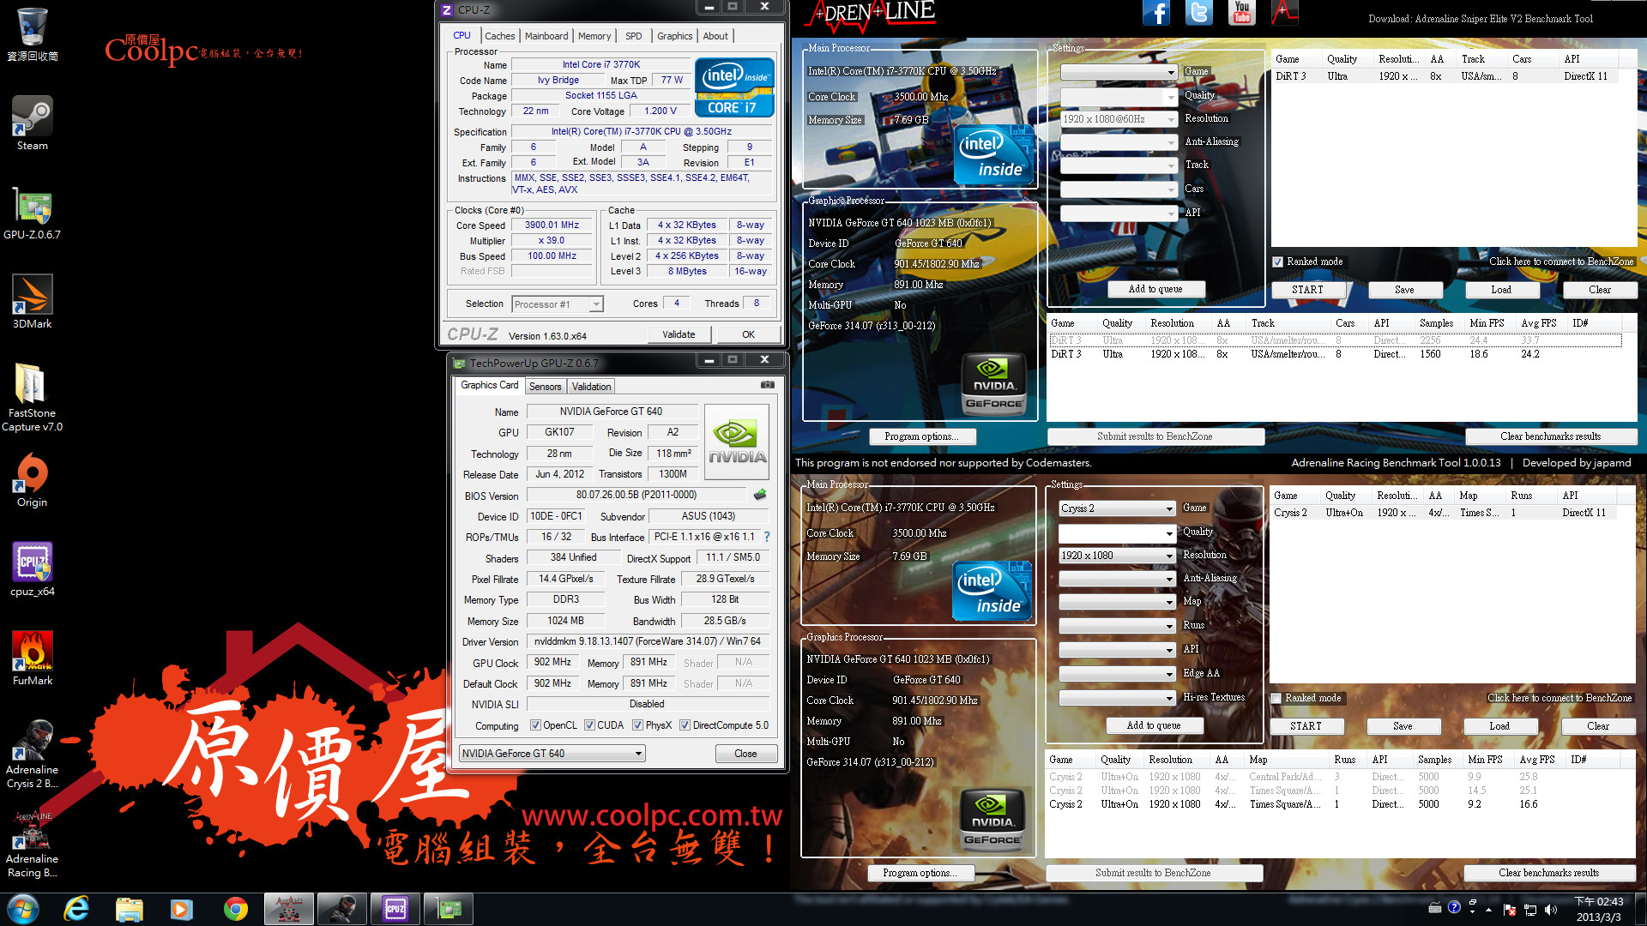
Task: Click the GPU-Z screenshot camera icon
Action: click(x=768, y=385)
